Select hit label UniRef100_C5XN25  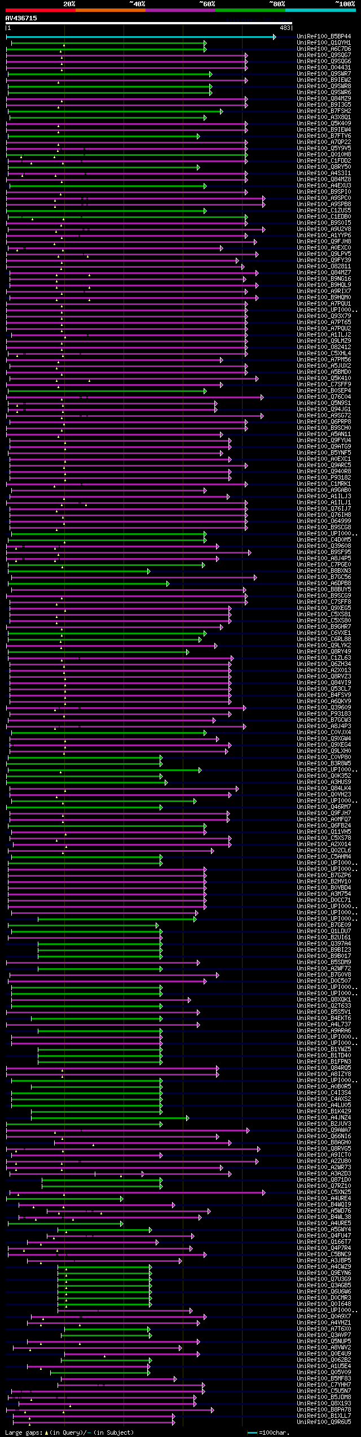pyautogui.click(x=324, y=1192)
